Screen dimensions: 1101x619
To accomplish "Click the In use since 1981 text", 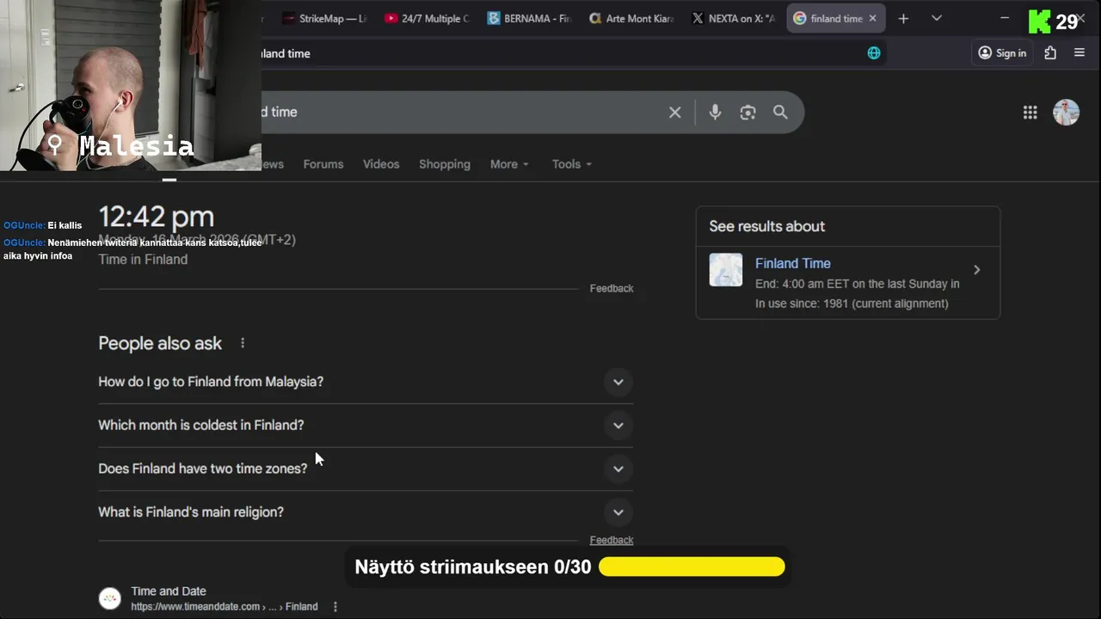I will 852,303.
